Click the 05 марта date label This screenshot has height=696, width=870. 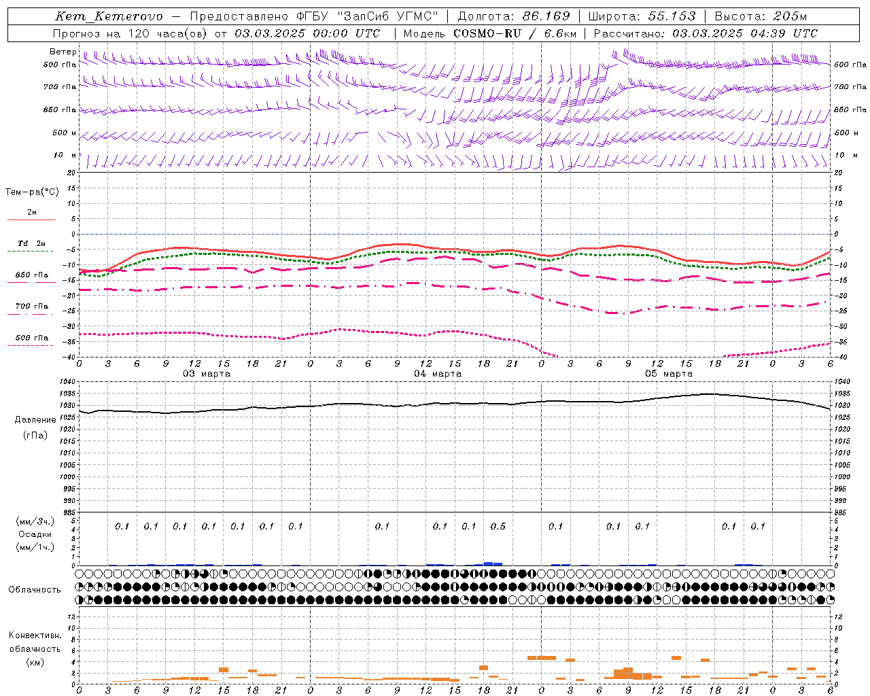[669, 374]
